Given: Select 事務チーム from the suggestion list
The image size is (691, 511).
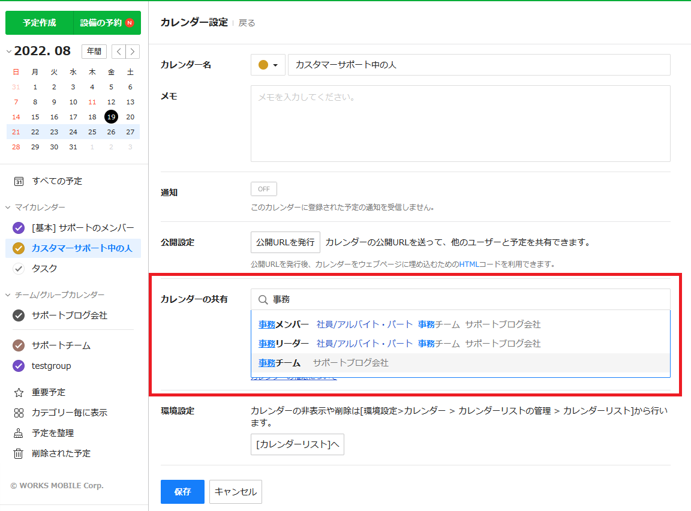Looking at the screenshot, I should [x=280, y=363].
